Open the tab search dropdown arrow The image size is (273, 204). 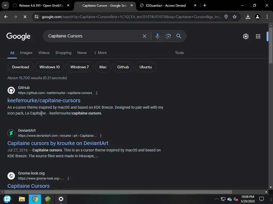click(5, 5)
